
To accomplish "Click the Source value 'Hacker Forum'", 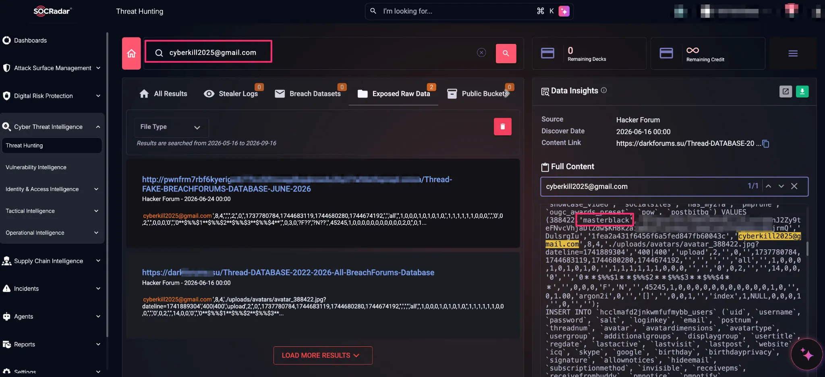I will click(638, 120).
